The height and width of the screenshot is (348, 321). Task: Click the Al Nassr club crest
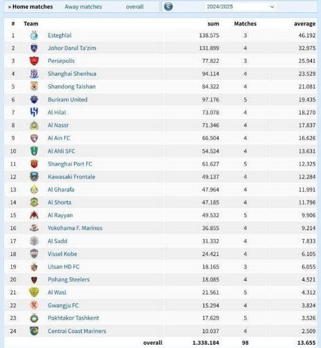pyautogui.click(x=34, y=125)
